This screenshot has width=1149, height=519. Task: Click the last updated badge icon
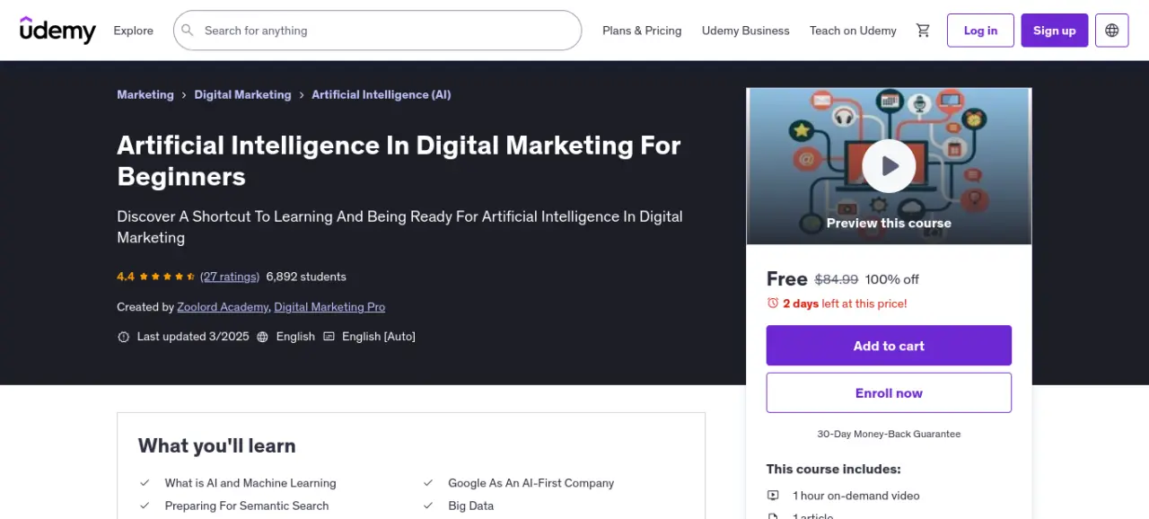(124, 337)
